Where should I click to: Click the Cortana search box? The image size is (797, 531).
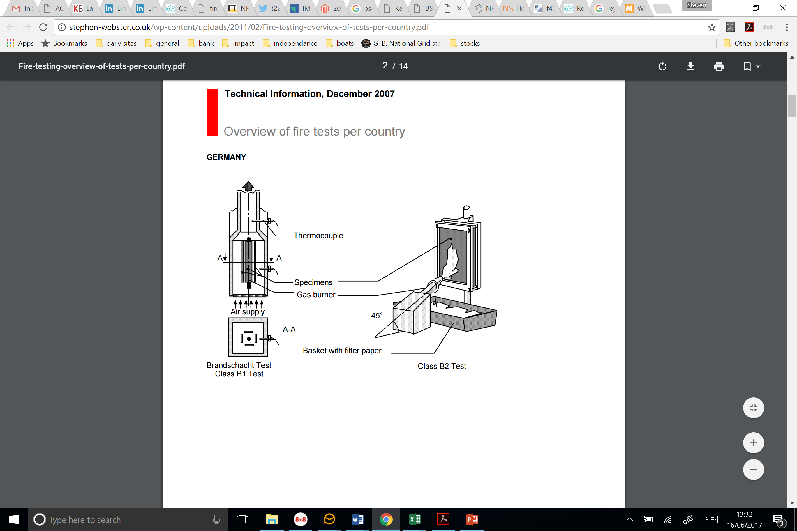pos(128,519)
